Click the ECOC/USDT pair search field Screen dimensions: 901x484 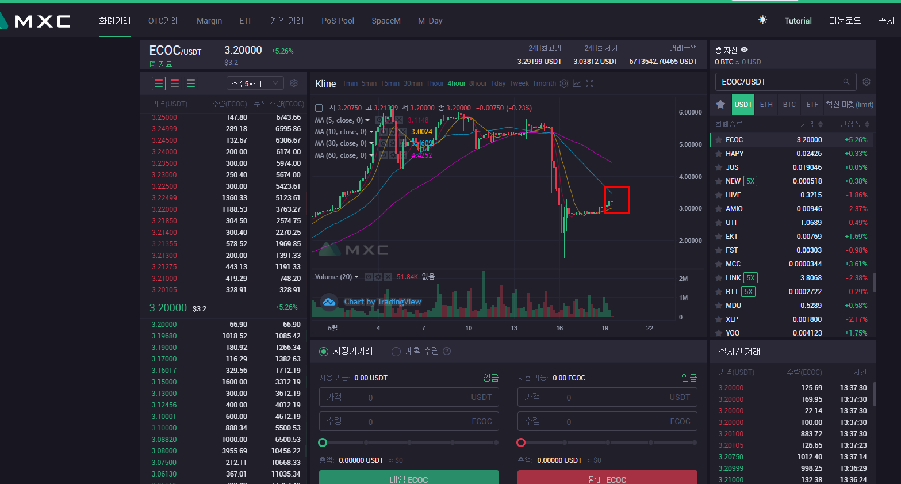[x=785, y=82]
